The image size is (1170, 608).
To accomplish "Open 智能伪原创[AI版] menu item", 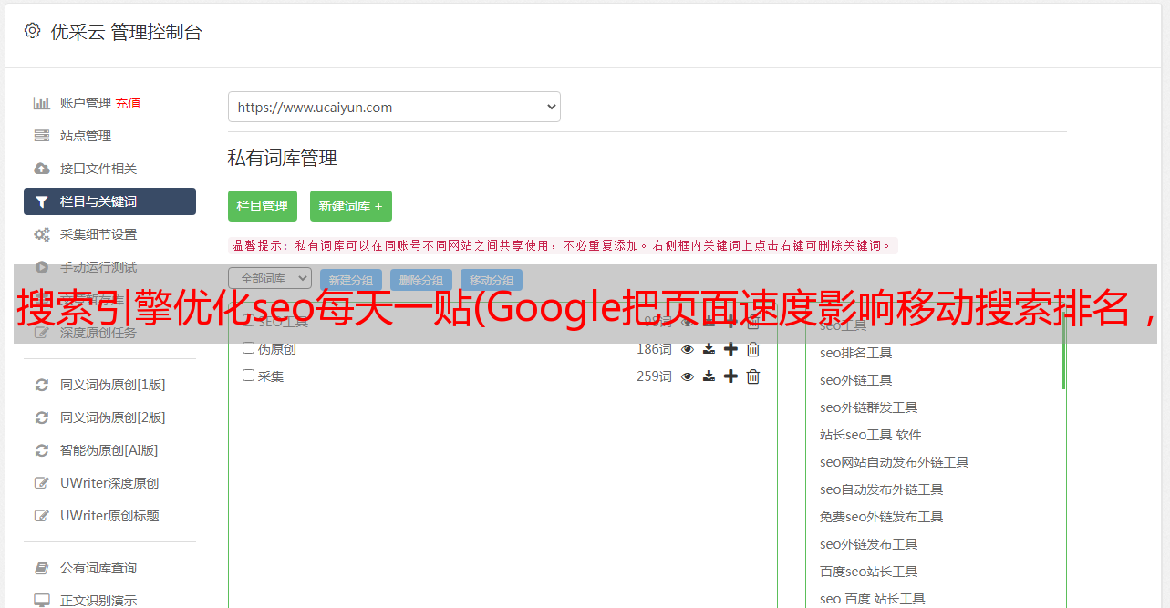I will pos(109,450).
